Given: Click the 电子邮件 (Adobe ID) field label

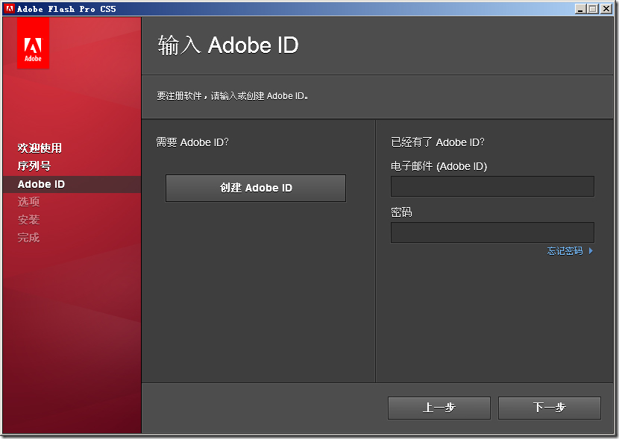Looking at the screenshot, I should coord(439,166).
